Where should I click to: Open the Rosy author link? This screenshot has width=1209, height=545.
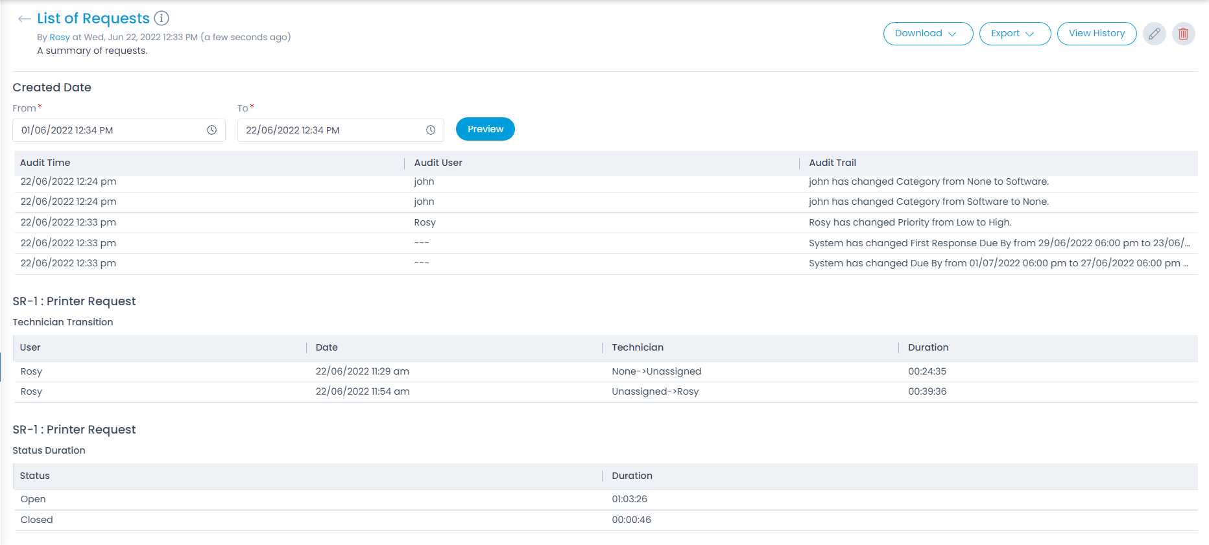click(x=60, y=38)
